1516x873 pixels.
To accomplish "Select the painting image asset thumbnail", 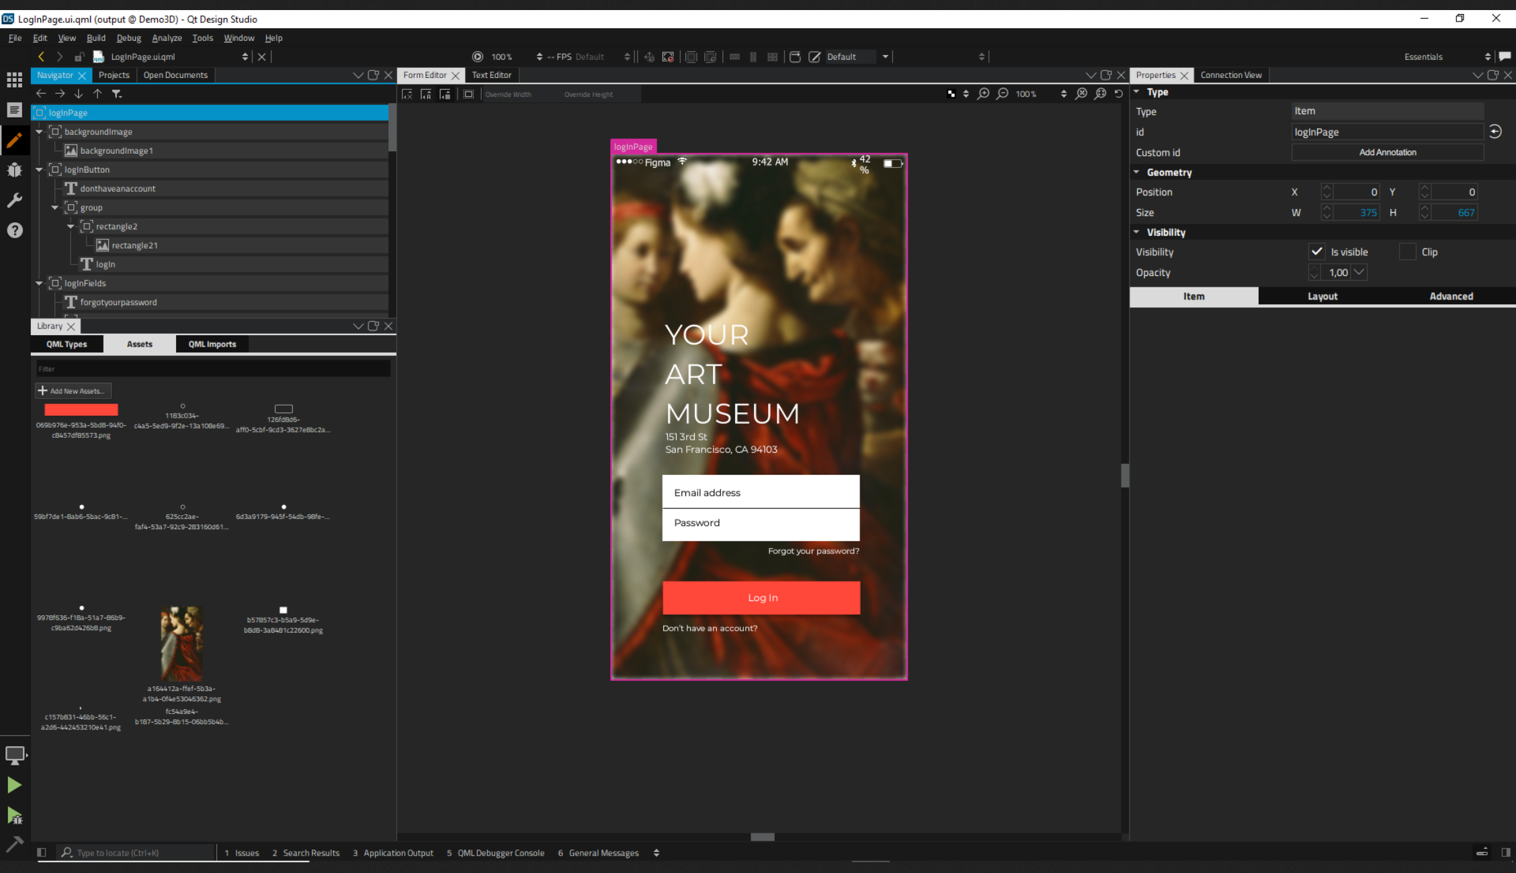I will (x=181, y=643).
